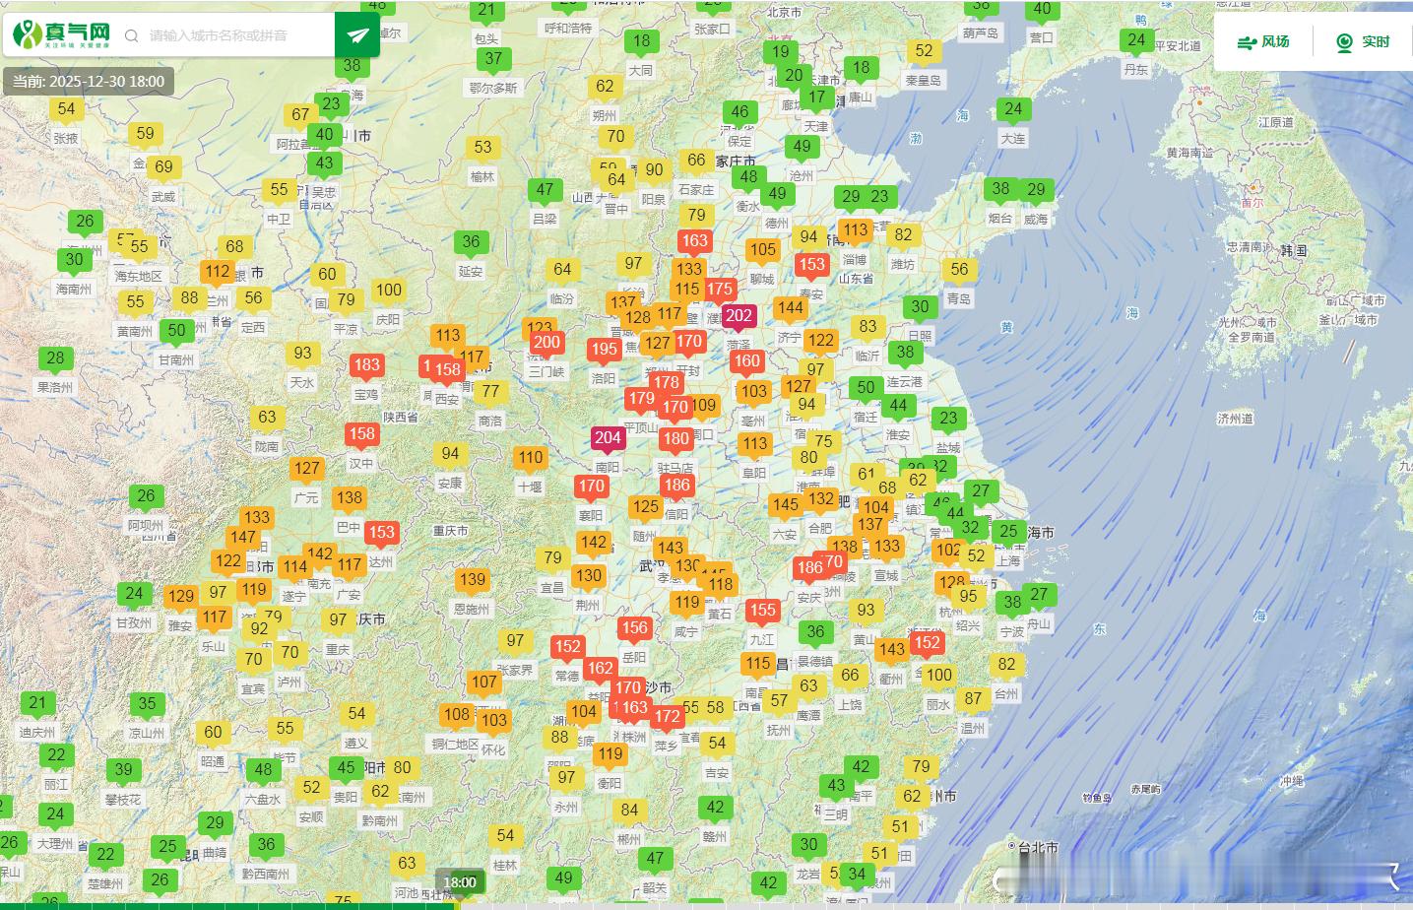
Task: Select the 186 marker above 信阳
Action: pos(676,486)
